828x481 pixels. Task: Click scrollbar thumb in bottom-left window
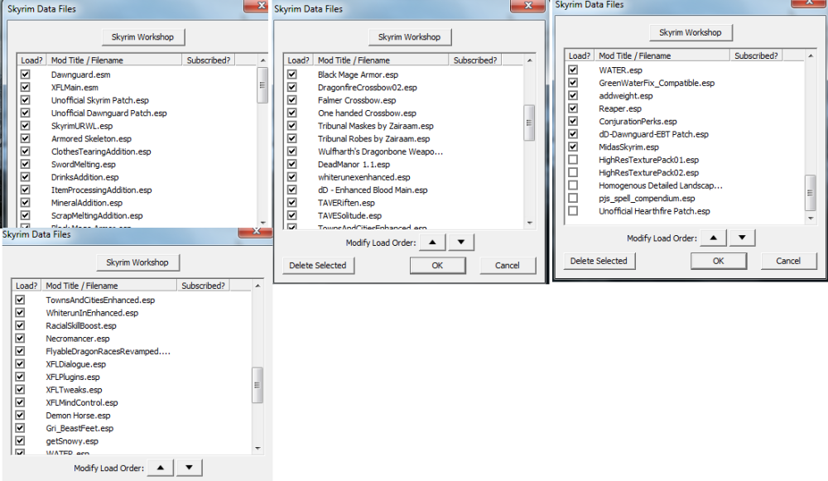point(258,385)
